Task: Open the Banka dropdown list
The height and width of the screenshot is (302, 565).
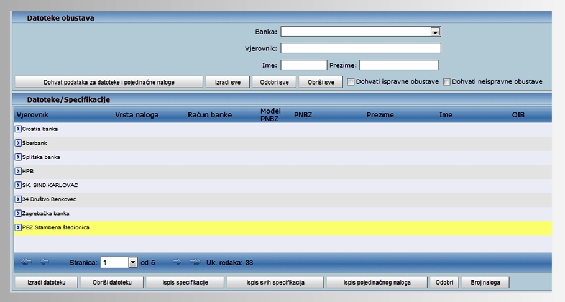Action: tap(435, 32)
